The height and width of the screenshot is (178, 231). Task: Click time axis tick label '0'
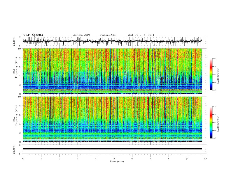(23, 159)
